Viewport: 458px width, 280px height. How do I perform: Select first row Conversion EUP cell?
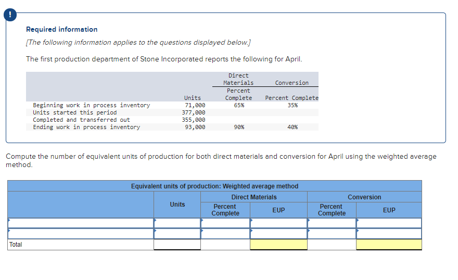pyautogui.click(x=389, y=223)
